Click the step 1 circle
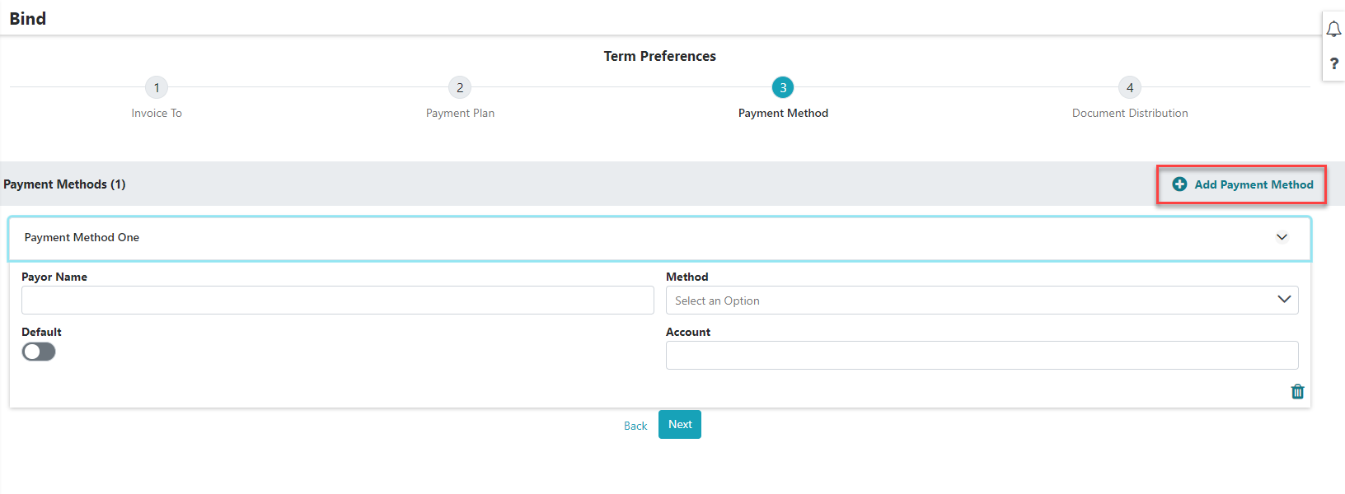 (157, 87)
